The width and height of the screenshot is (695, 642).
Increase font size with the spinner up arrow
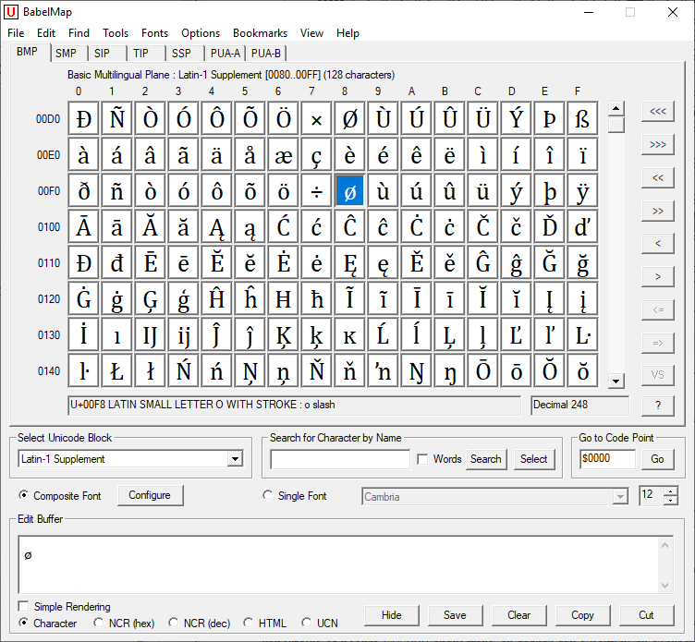[x=670, y=491]
